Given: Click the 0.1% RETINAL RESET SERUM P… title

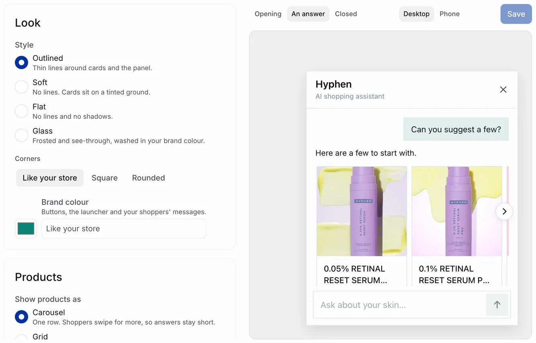Looking at the screenshot, I should tap(454, 274).
